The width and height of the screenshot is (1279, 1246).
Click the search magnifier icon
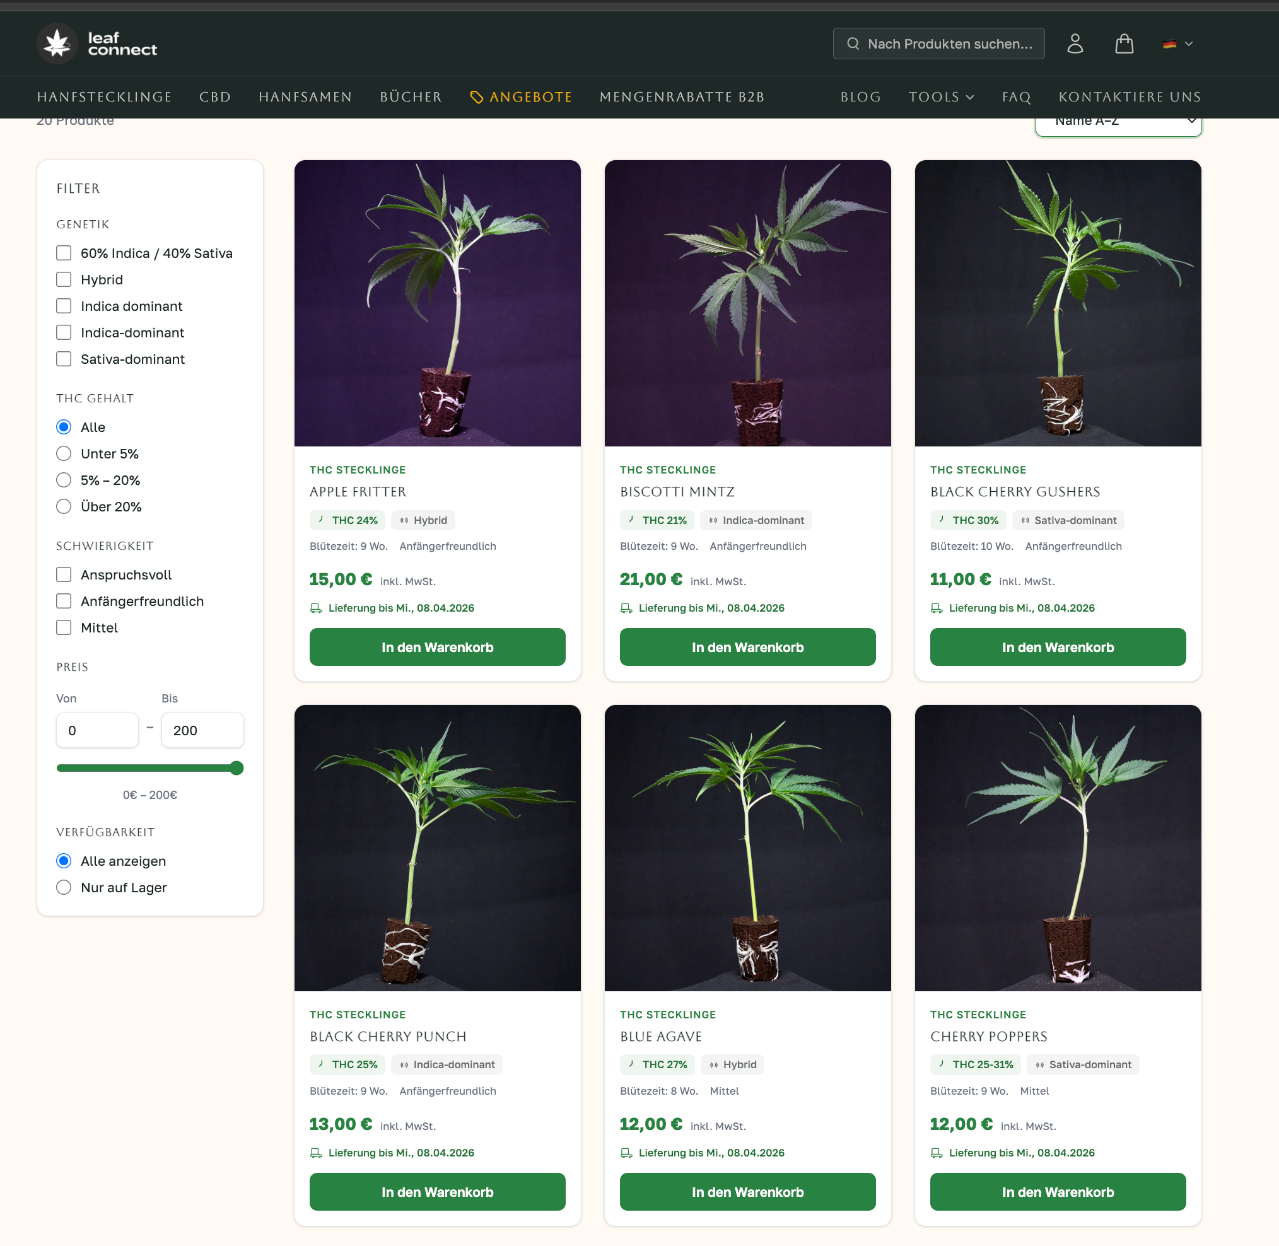coord(853,43)
